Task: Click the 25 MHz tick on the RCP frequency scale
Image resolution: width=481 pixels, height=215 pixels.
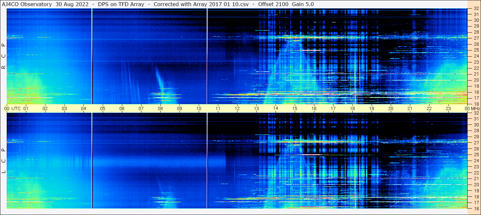Action: pyautogui.click(x=476, y=50)
